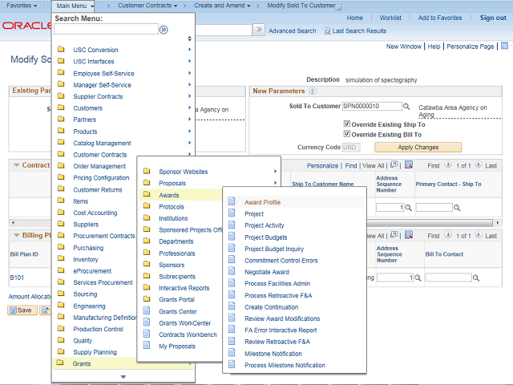Open the Award Profile page icon
The image size is (513, 385).
coord(232,201)
